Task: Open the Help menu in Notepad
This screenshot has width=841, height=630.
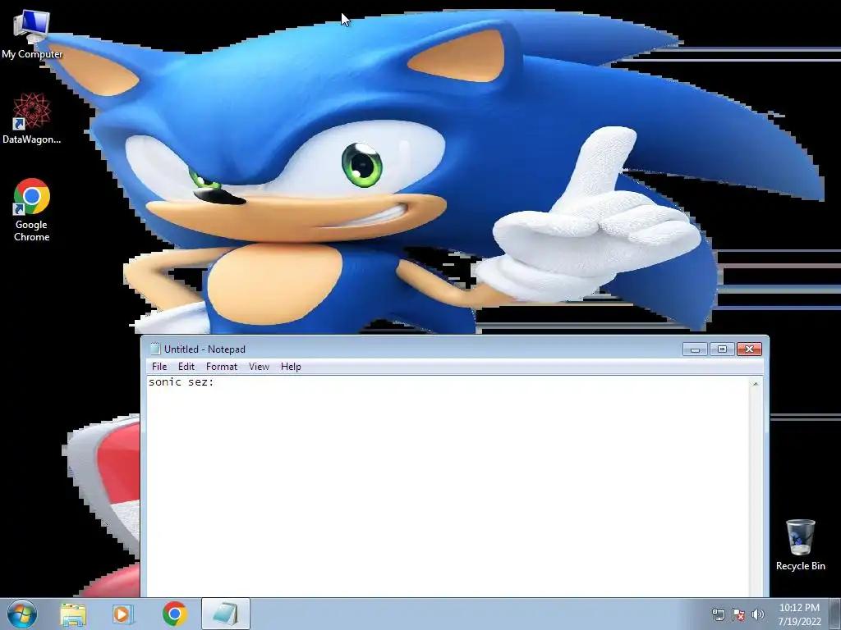Action: click(291, 367)
